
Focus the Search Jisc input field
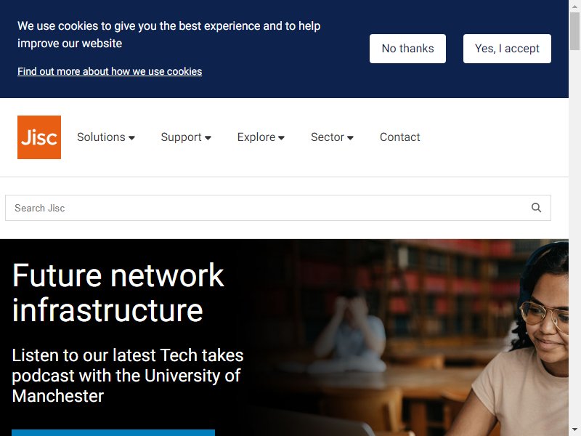pyautogui.click(x=278, y=208)
